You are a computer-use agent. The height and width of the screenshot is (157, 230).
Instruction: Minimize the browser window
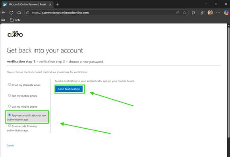[x=206, y=4]
